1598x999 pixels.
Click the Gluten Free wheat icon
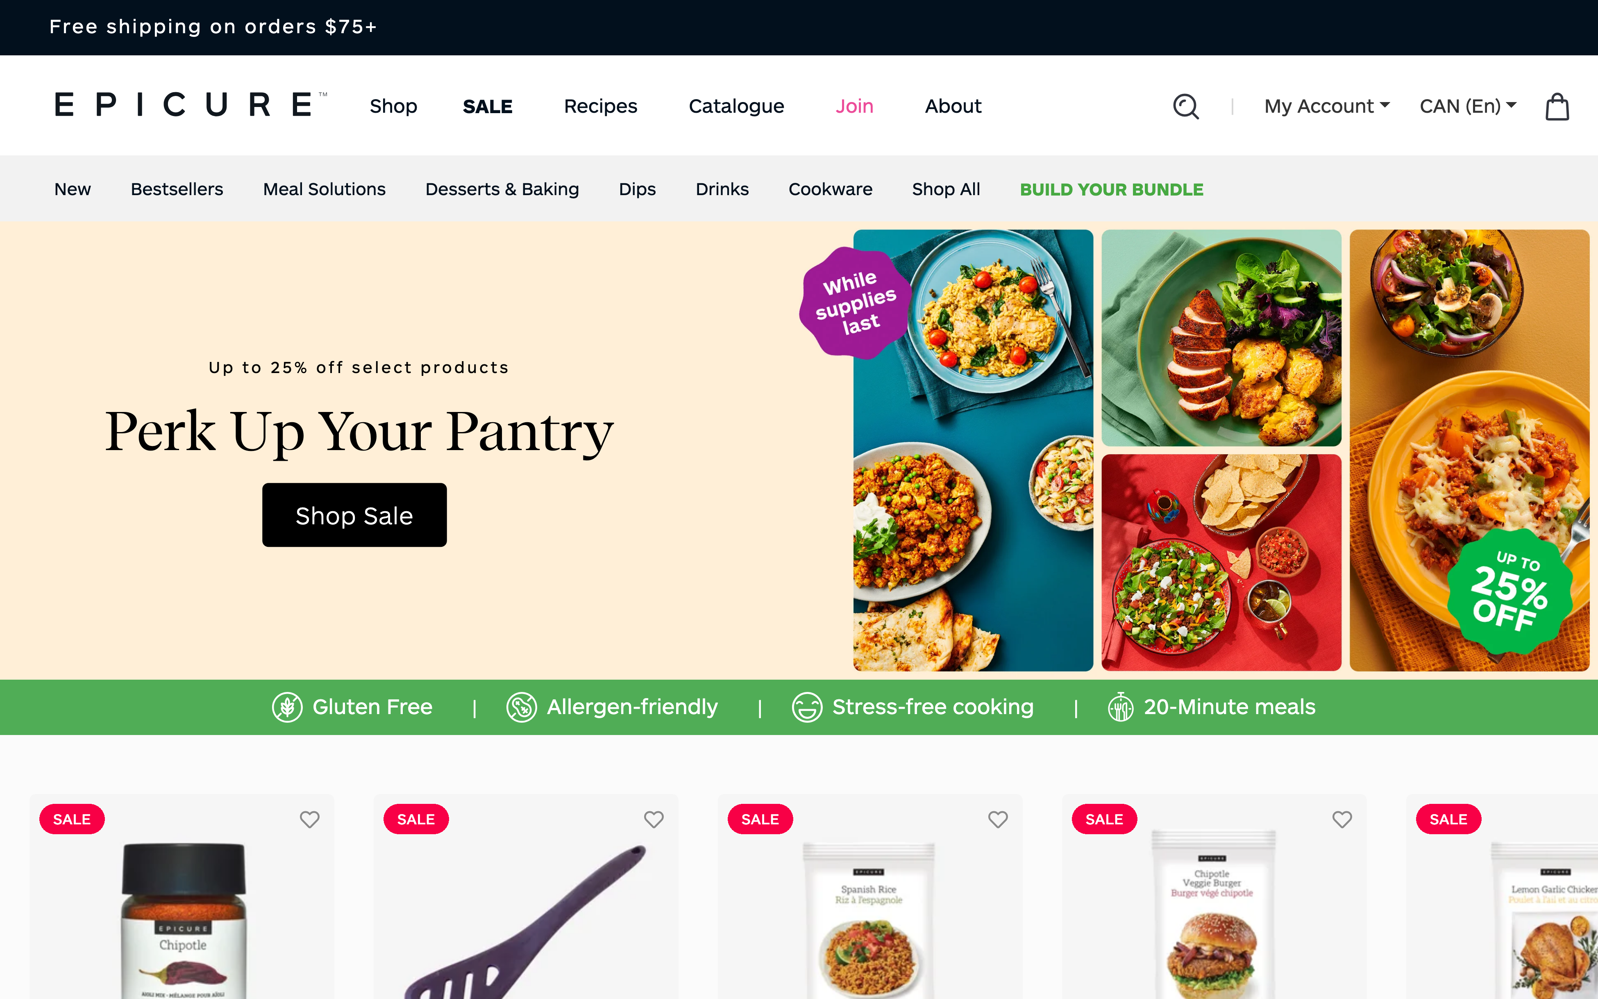287,707
